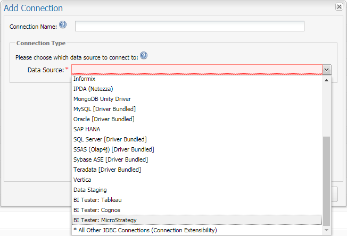Choose IPDA (Netezza) data source
The image size is (347, 236).
click(93, 89)
